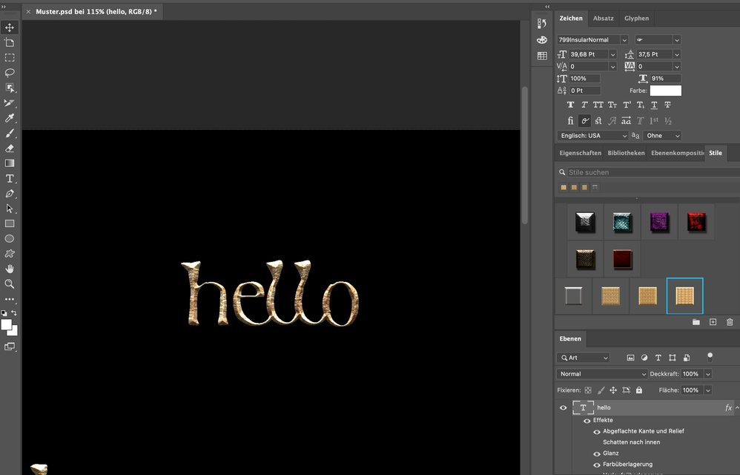Hide Abgeflachte Kante und Relief effect
The width and height of the screenshot is (740, 475).
point(596,431)
